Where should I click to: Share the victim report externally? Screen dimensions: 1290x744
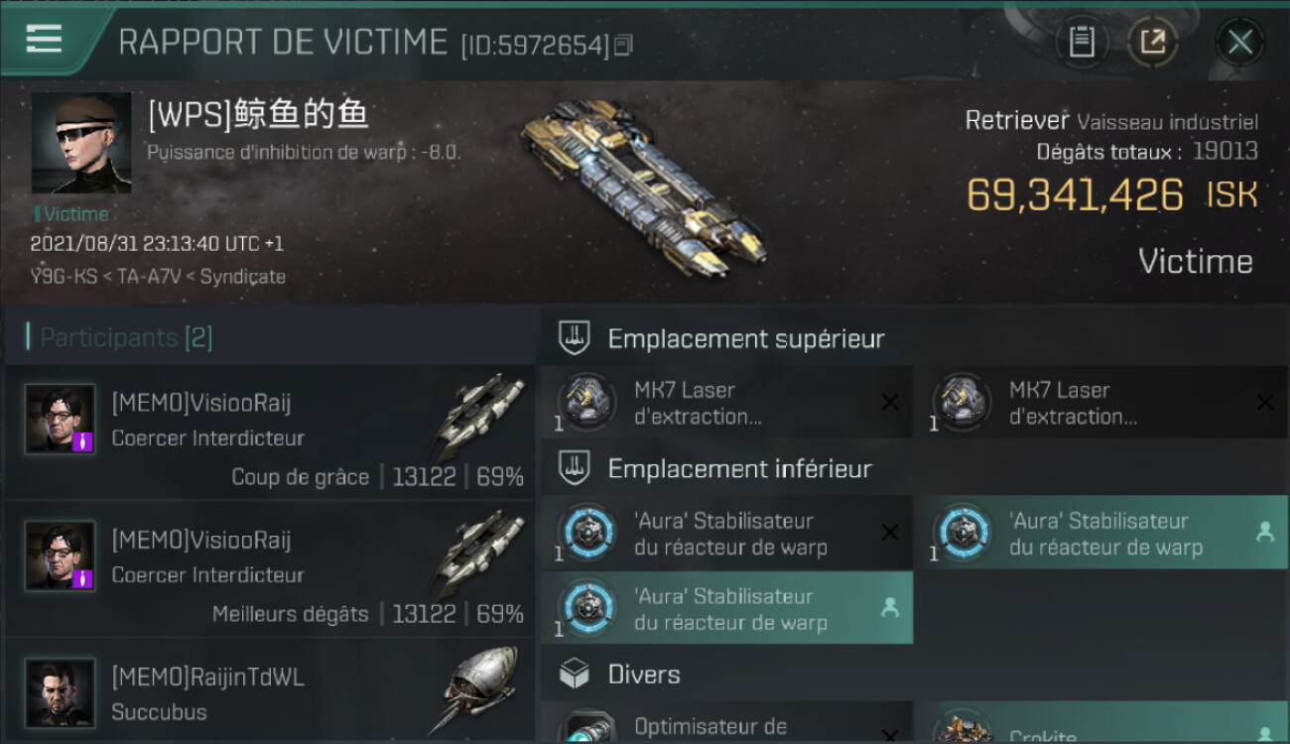point(1152,42)
